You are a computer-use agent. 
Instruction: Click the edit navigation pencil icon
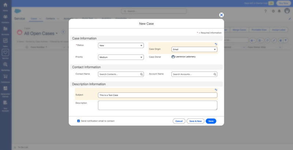pyautogui.click(x=290, y=19)
